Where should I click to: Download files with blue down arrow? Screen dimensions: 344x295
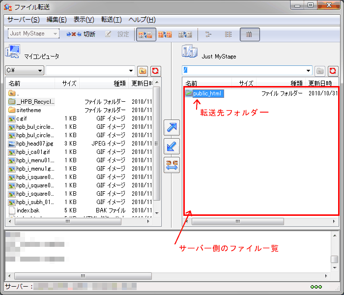point(172,147)
